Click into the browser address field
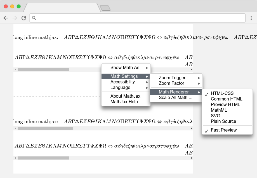 point(140,18)
